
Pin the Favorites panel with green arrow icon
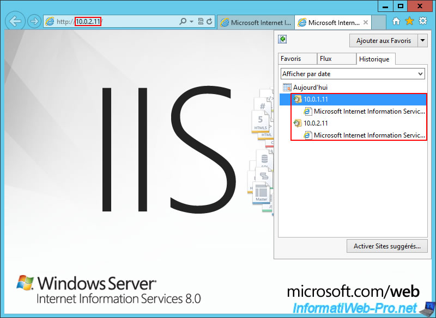(x=282, y=40)
